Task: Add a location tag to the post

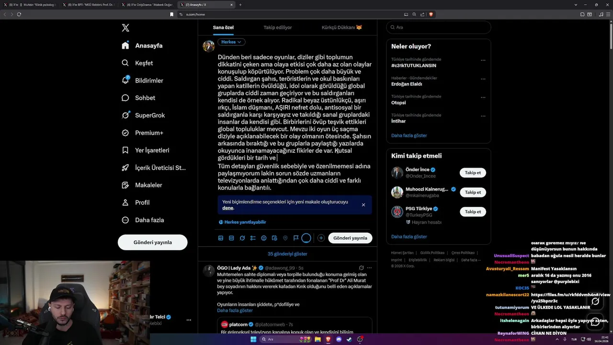Action: click(285, 238)
